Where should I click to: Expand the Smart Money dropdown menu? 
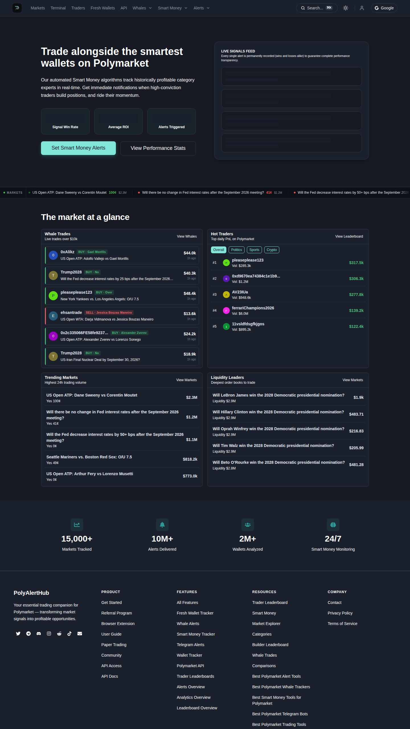tap(173, 8)
